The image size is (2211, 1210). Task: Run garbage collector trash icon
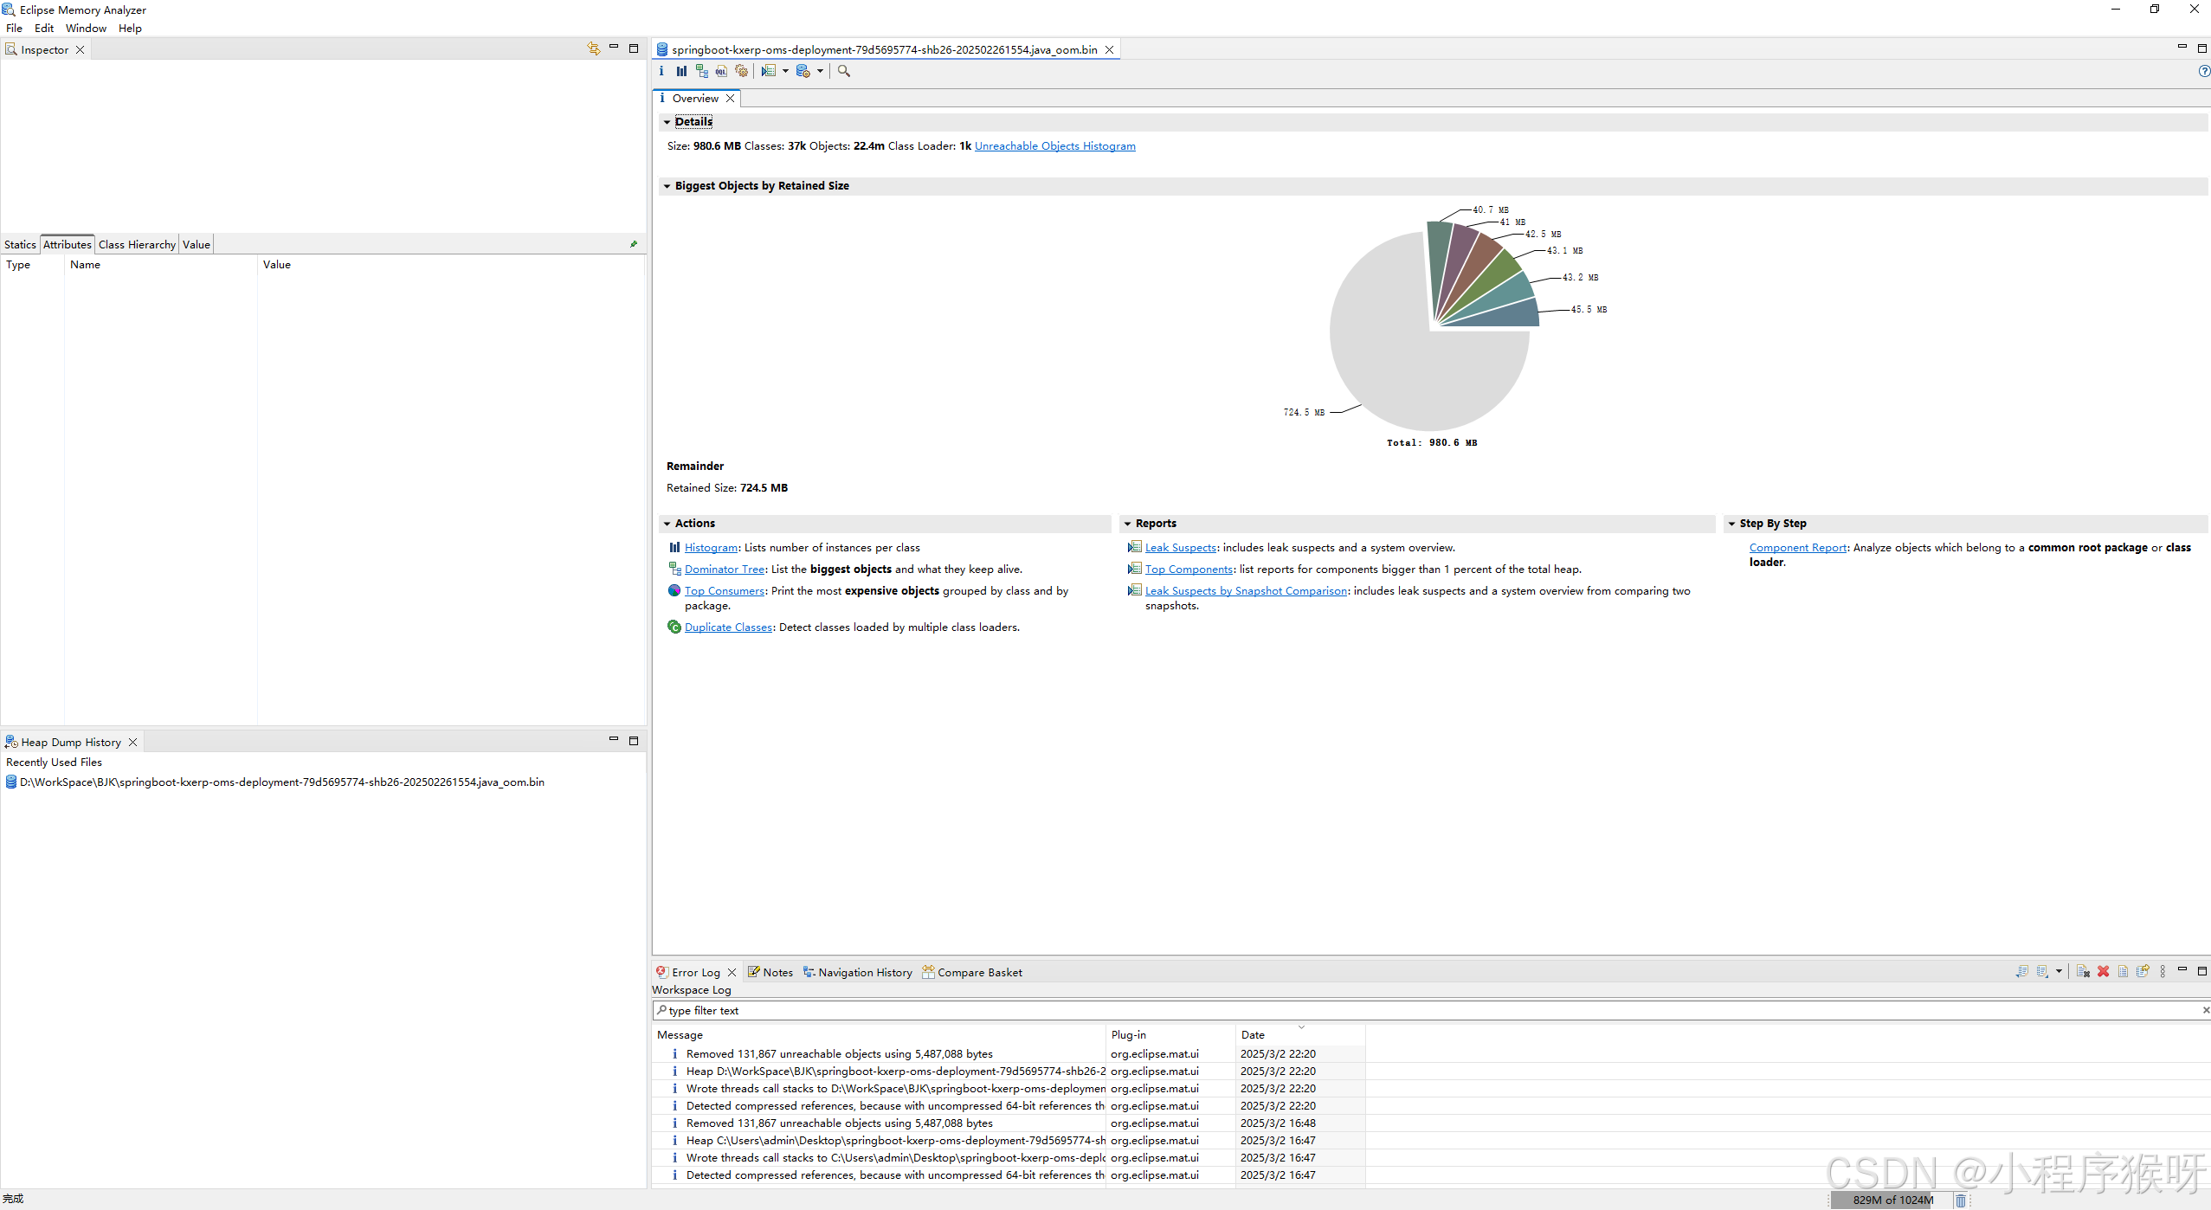click(x=1961, y=1200)
